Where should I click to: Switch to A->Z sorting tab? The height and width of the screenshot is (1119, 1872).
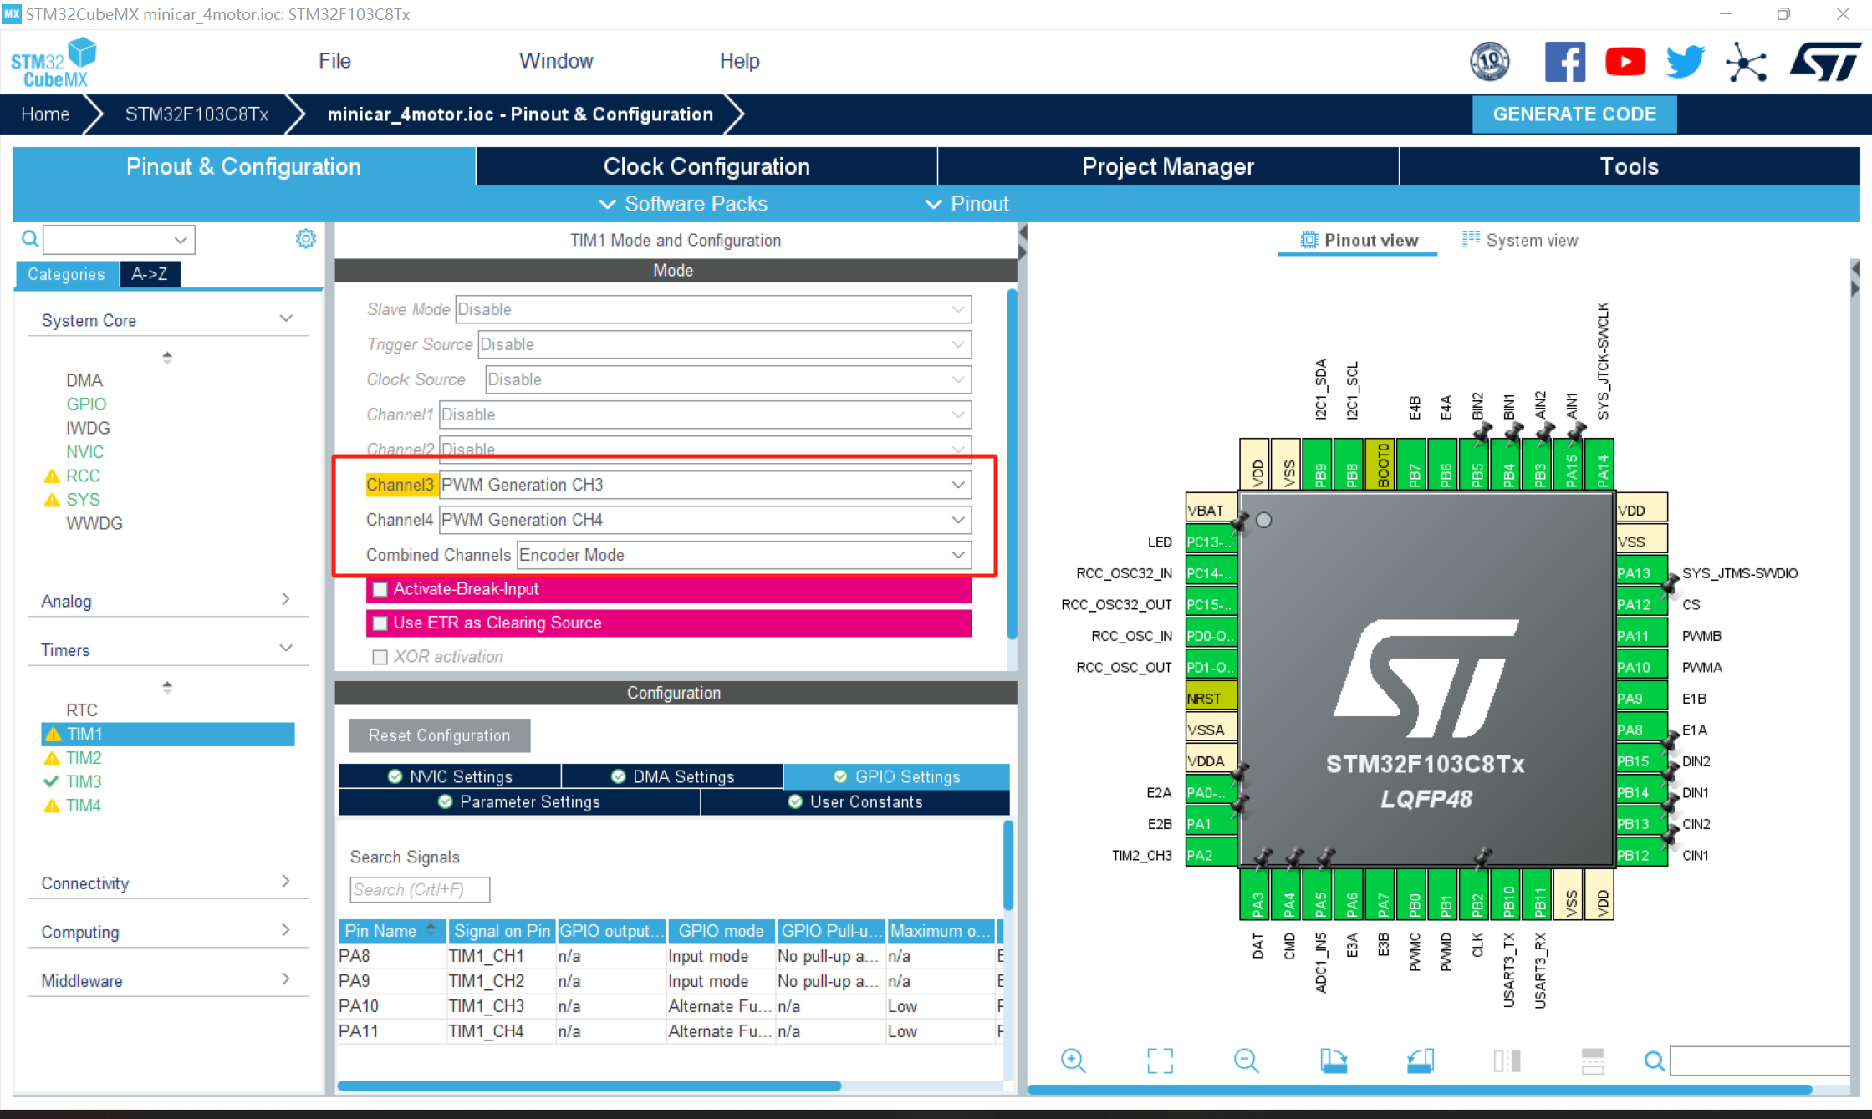(150, 274)
